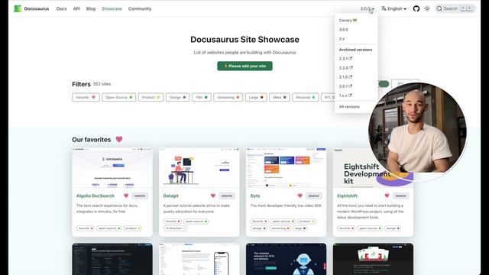The image size is (489, 275).
Task: Open the Eightshift title link
Action: point(347,196)
